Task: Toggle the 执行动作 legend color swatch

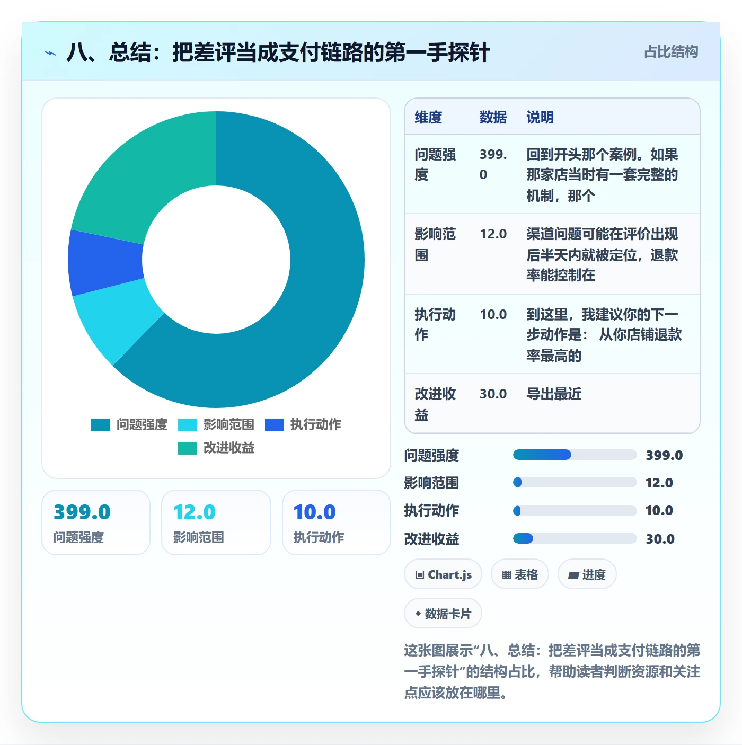Action: pyautogui.click(x=275, y=425)
